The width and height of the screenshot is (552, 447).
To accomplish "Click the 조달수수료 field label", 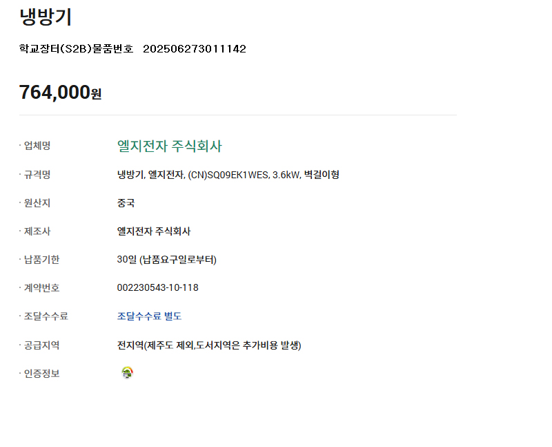I will (46, 316).
